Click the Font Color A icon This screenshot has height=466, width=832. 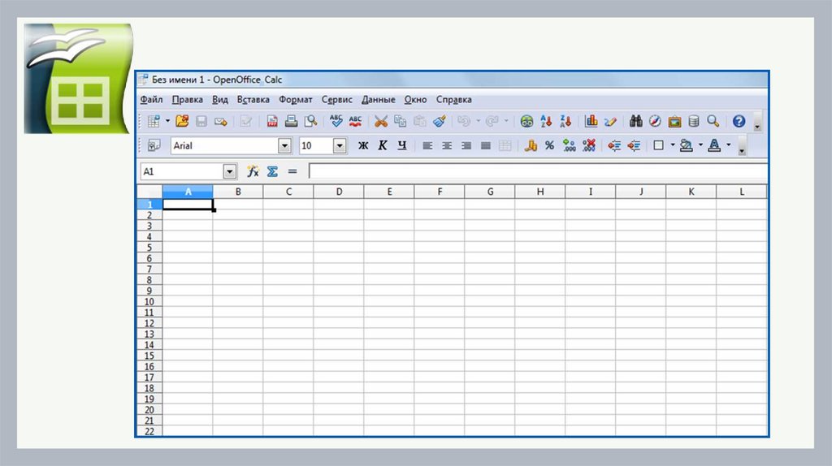pos(714,145)
